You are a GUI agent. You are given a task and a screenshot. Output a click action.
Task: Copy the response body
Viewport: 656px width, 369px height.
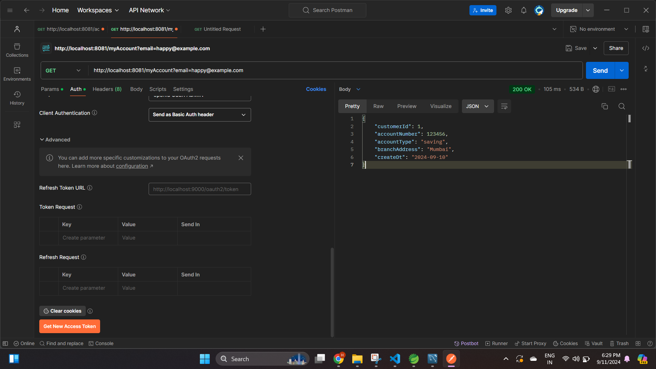[605, 106]
